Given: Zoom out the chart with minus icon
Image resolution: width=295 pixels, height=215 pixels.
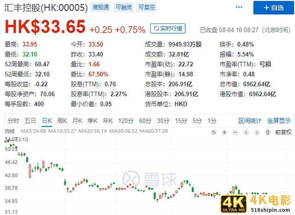Looking at the screenshot, I should tap(235, 133).
